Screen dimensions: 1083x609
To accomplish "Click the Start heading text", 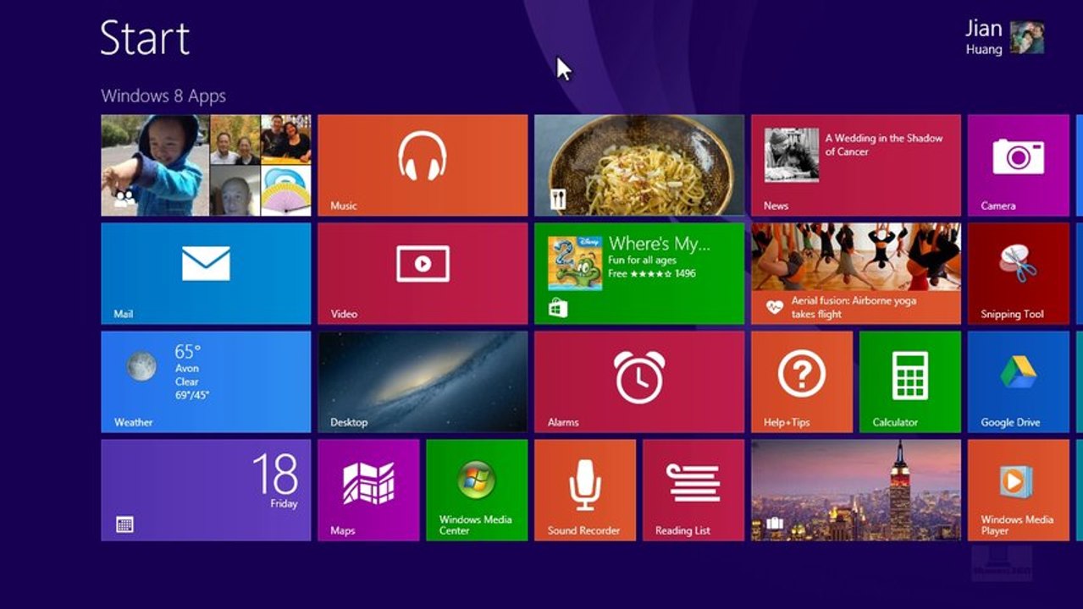I will (x=145, y=38).
